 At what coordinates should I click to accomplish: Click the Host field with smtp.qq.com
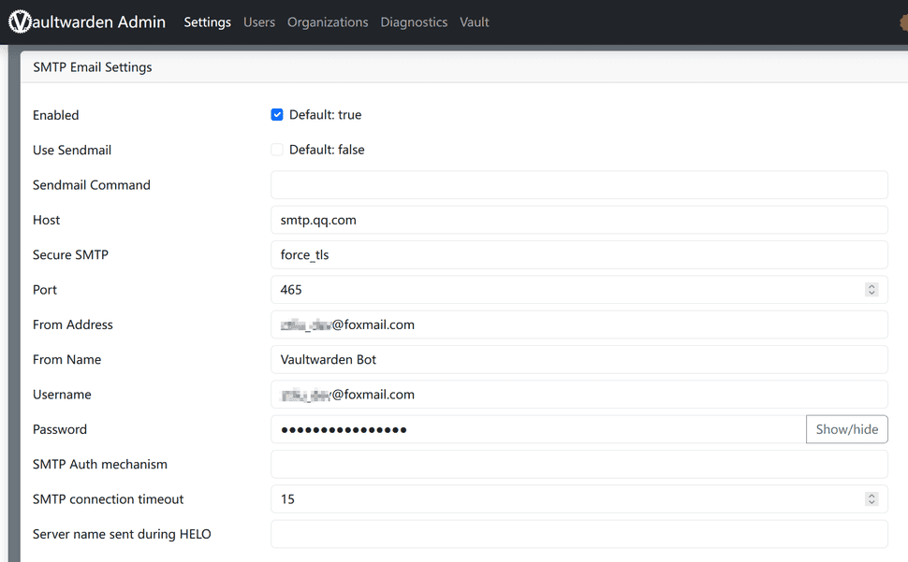[579, 220]
